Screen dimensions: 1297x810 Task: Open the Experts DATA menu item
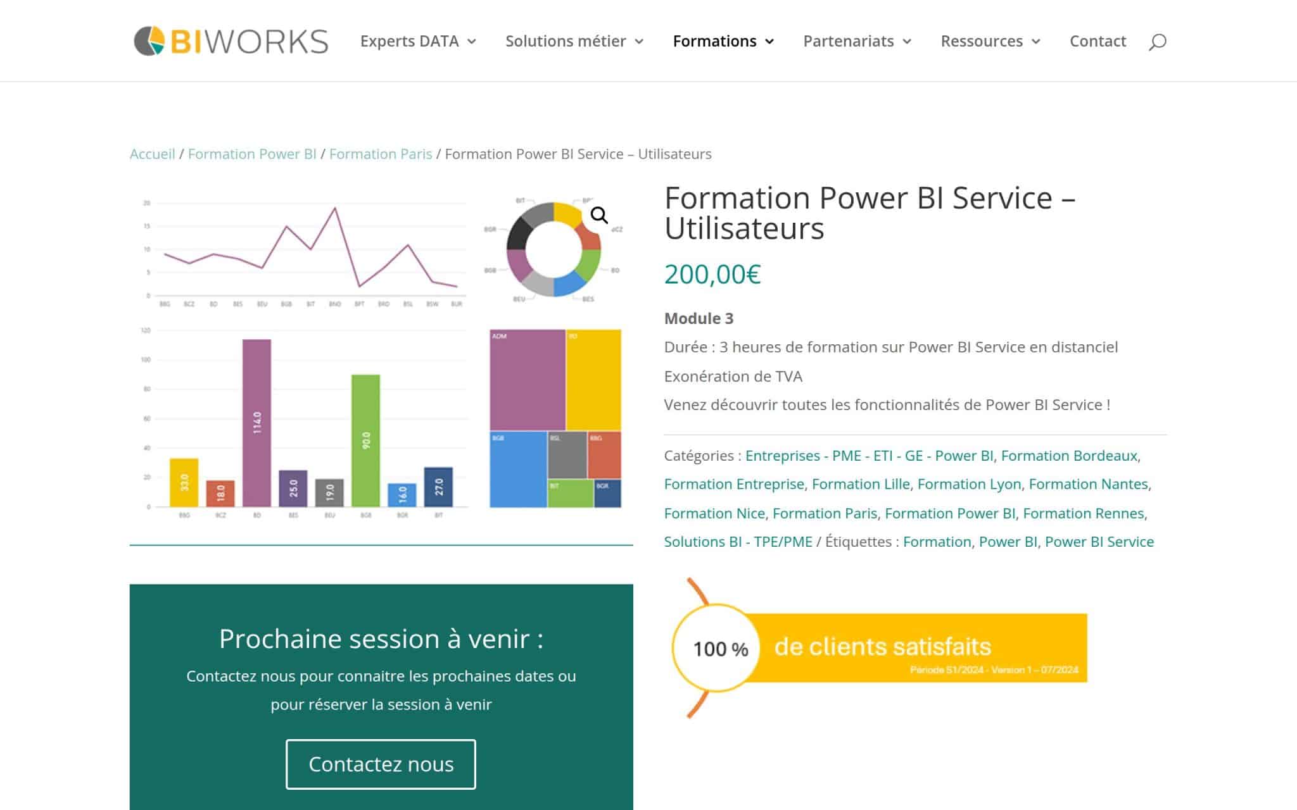click(409, 41)
